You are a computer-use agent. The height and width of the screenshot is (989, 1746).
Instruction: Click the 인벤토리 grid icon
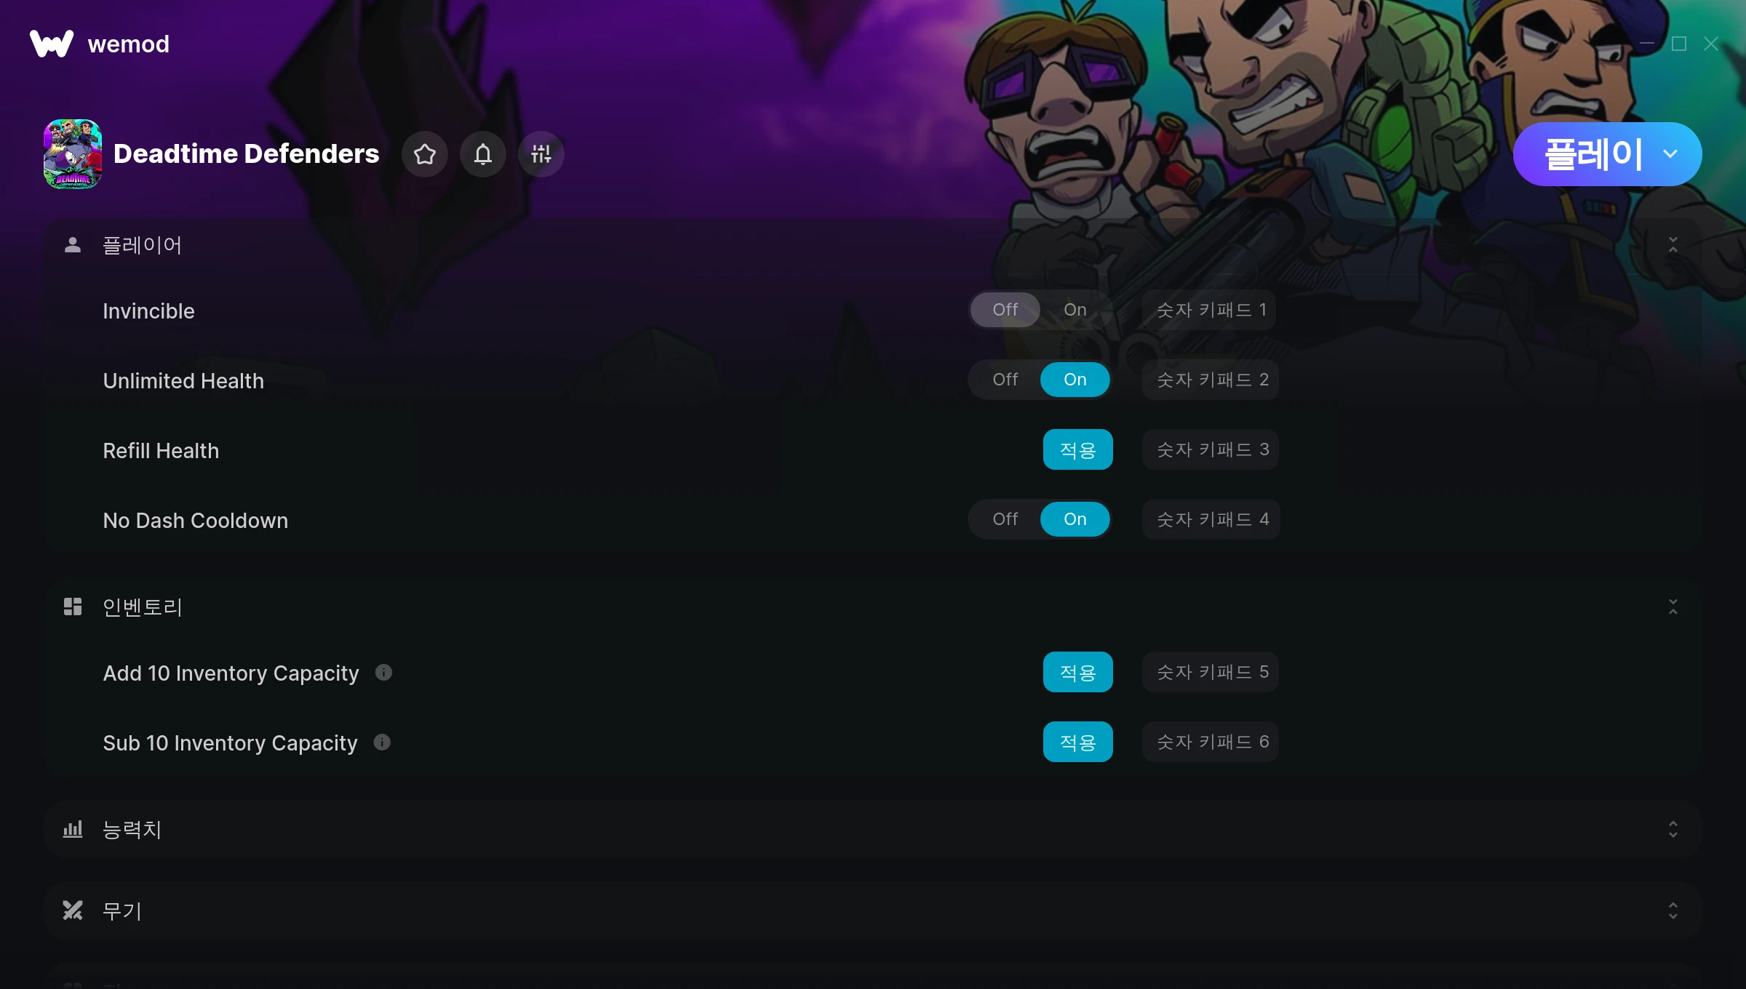click(x=73, y=606)
